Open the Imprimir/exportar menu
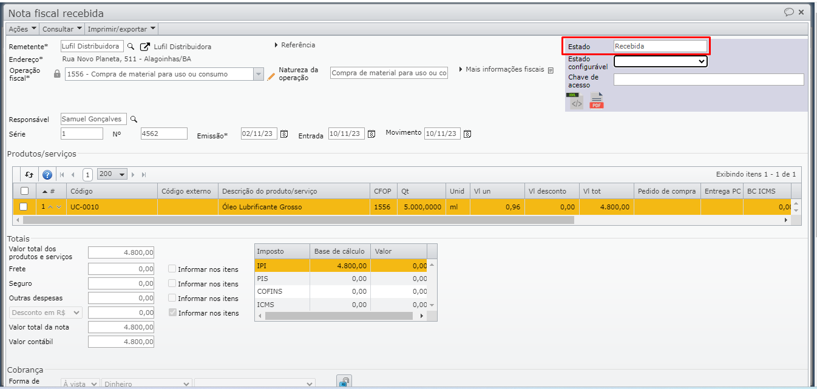 (x=122, y=29)
